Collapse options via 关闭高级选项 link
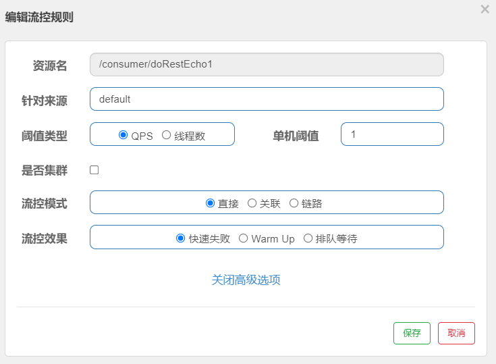 coord(246,280)
